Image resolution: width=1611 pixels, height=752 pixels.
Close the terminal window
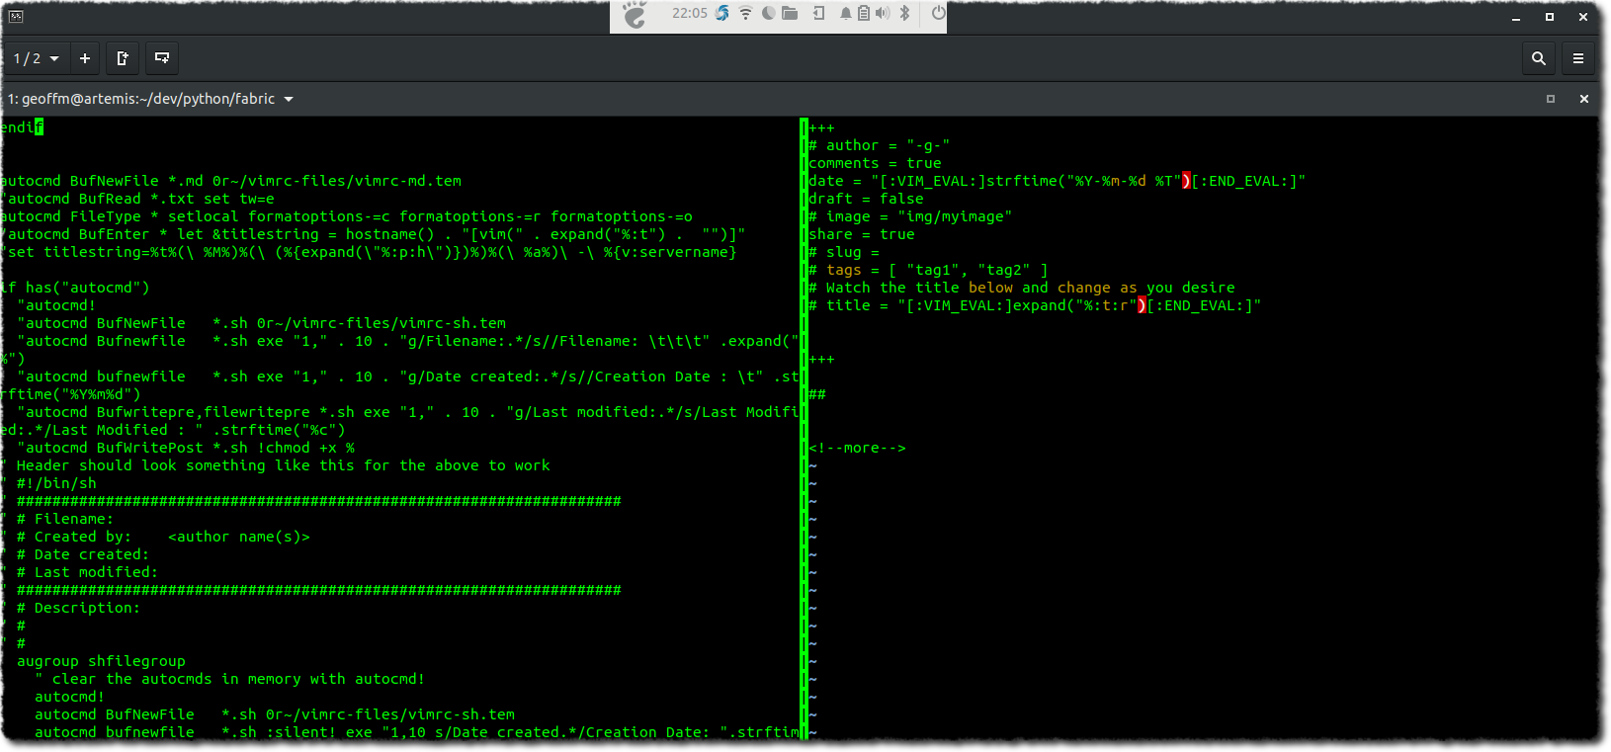coord(1583,17)
